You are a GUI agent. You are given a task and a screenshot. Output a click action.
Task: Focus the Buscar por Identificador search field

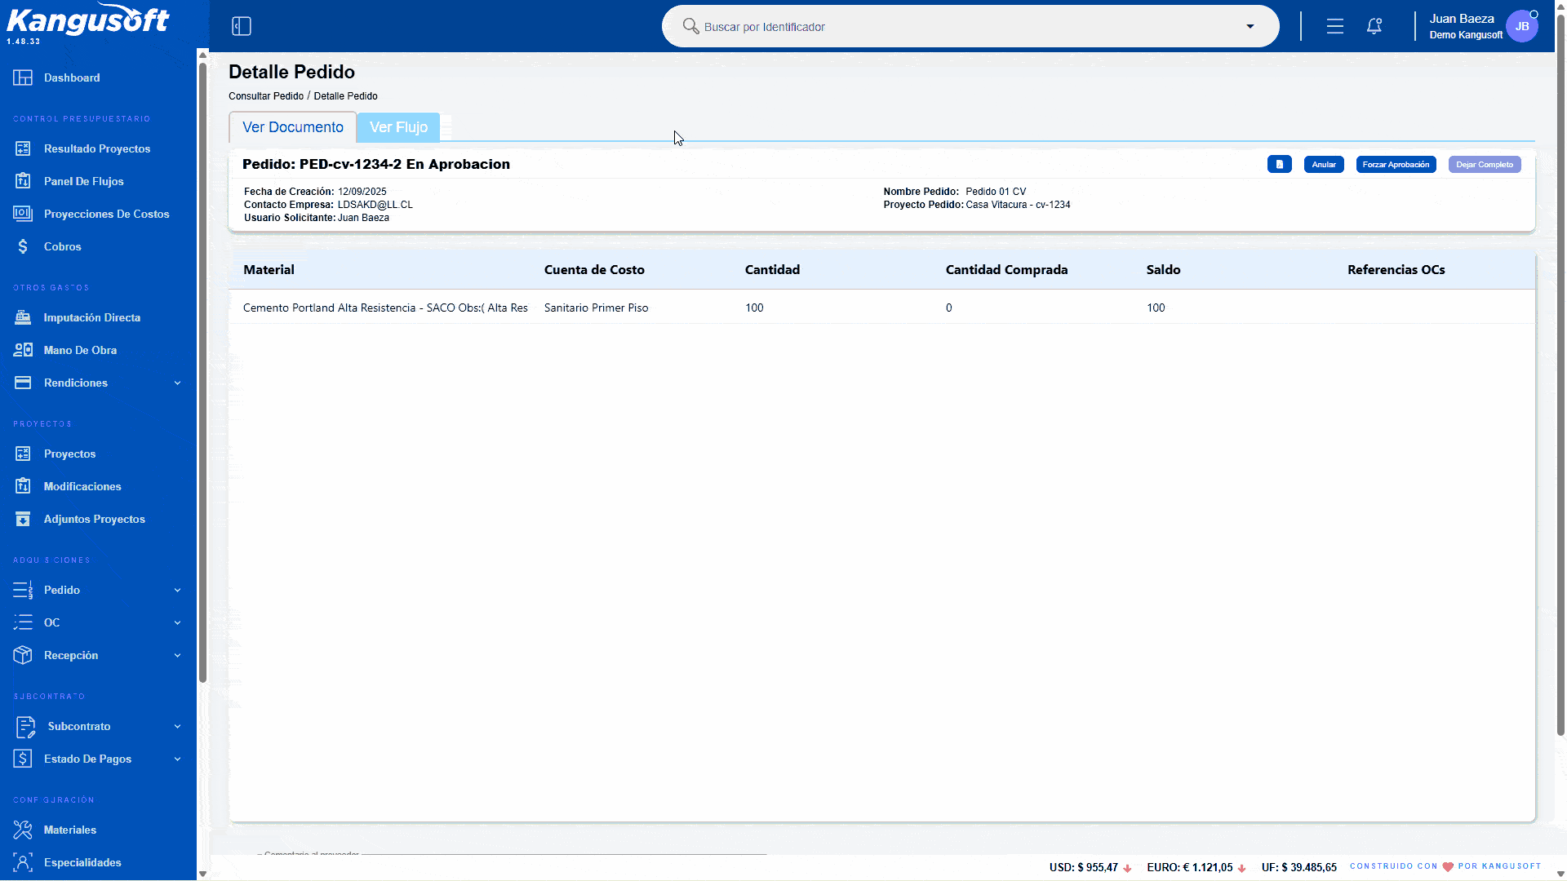click(x=963, y=27)
